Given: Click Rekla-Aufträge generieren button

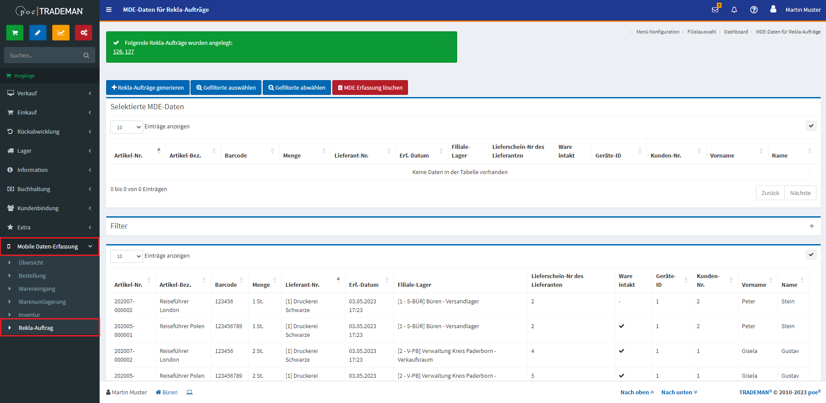Looking at the screenshot, I should tap(148, 87).
